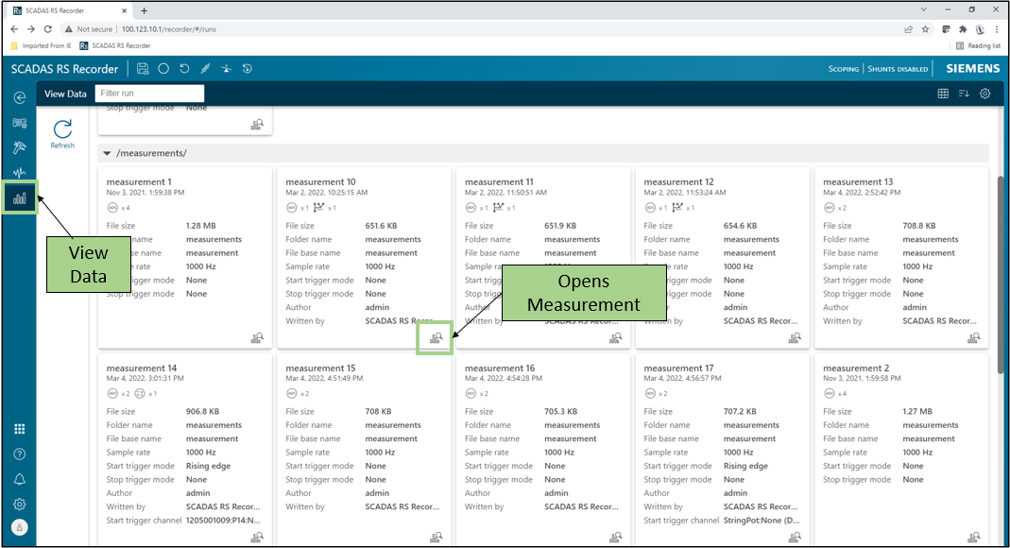Click the circle record icon in toolbar
Screen dimensions: 1010x548
click(163, 69)
